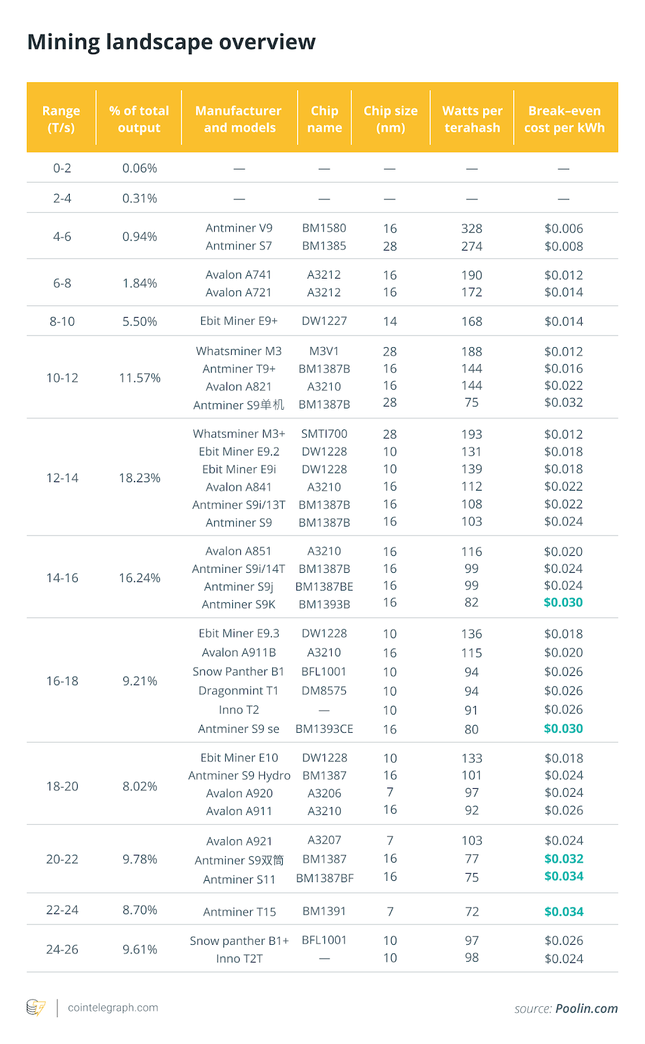Click the Snow panther B1+ model name
This screenshot has height=1044, width=645.
[240, 941]
